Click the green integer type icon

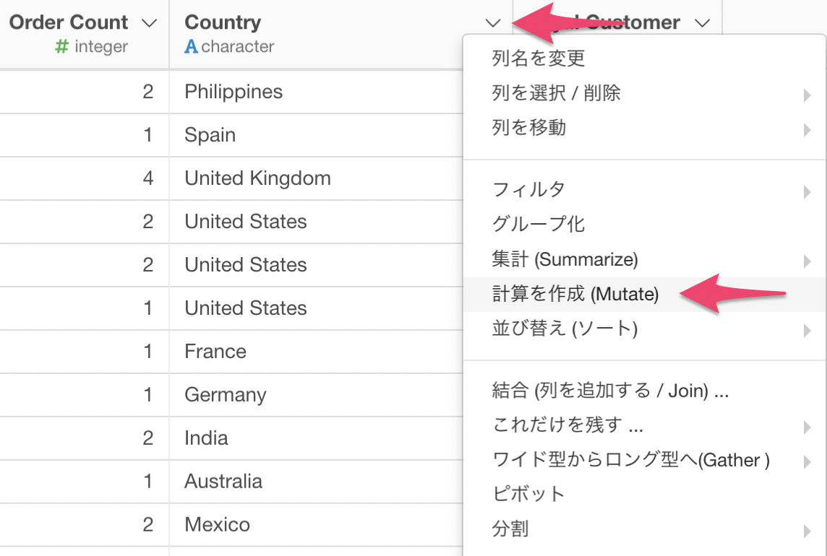(x=62, y=47)
